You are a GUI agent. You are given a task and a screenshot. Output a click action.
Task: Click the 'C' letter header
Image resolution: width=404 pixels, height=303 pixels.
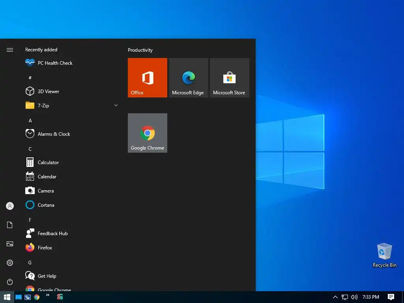(30, 149)
